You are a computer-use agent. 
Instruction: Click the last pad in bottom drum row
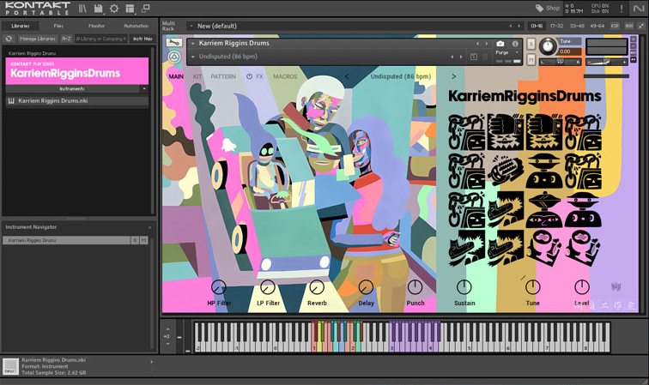point(583,247)
